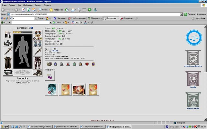
Task: Click the Refresh page icon
Action: tap(28, 10)
